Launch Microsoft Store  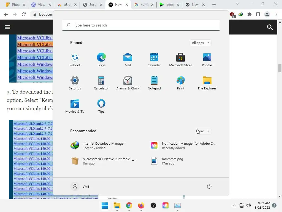(181, 60)
